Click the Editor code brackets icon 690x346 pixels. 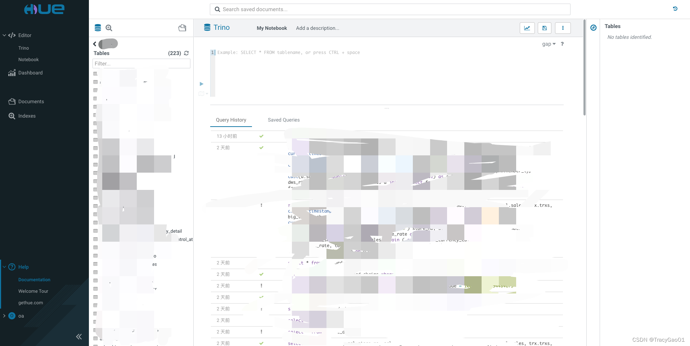pos(12,35)
